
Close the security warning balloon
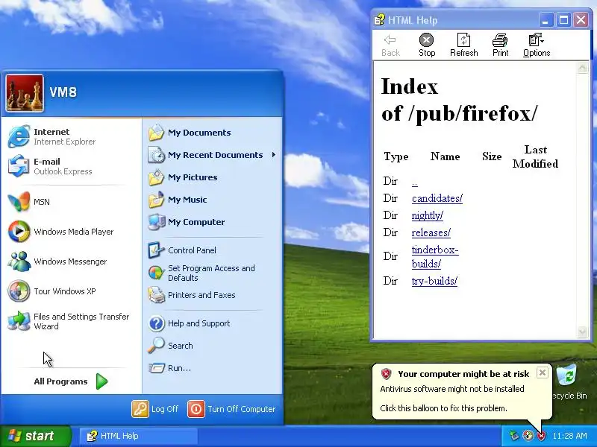point(543,372)
